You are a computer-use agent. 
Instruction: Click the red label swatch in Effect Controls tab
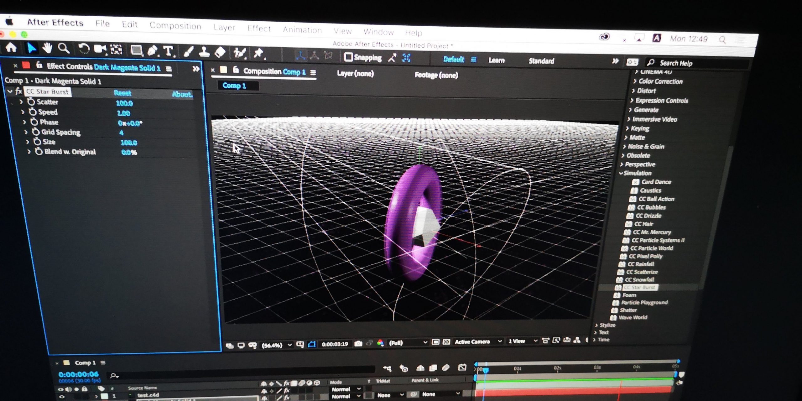click(x=26, y=65)
